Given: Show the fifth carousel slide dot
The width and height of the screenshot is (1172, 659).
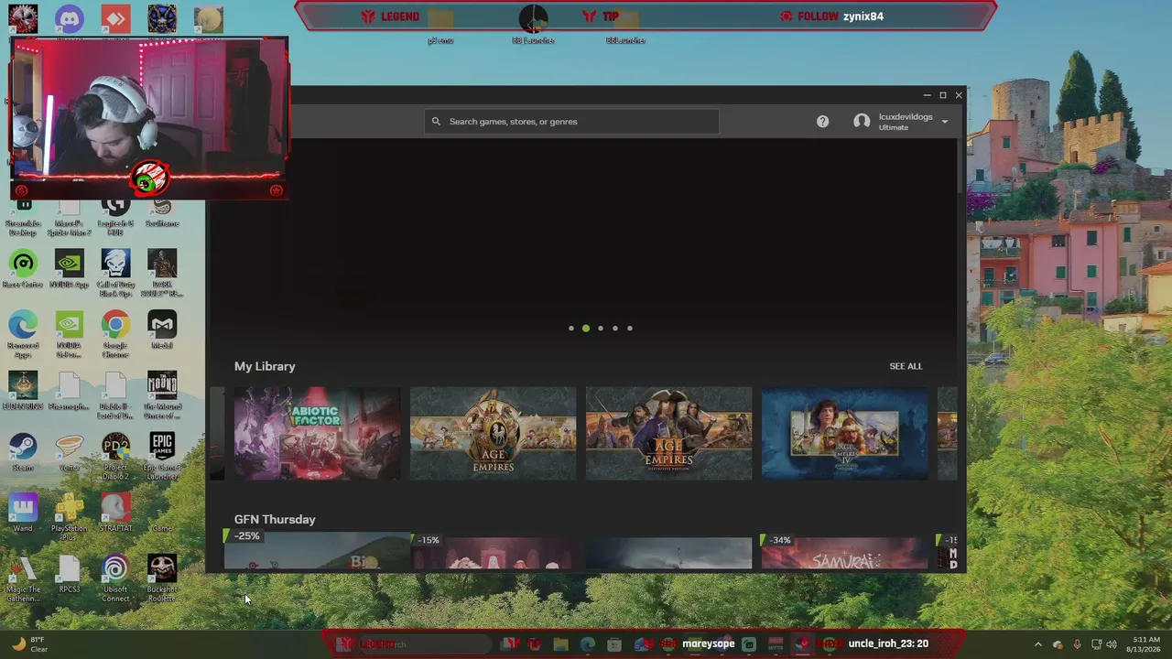Looking at the screenshot, I should [630, 329].
